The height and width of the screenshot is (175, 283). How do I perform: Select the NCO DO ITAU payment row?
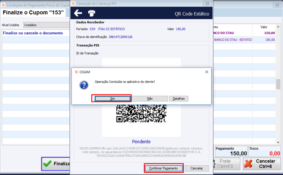(x=245, y=33)
